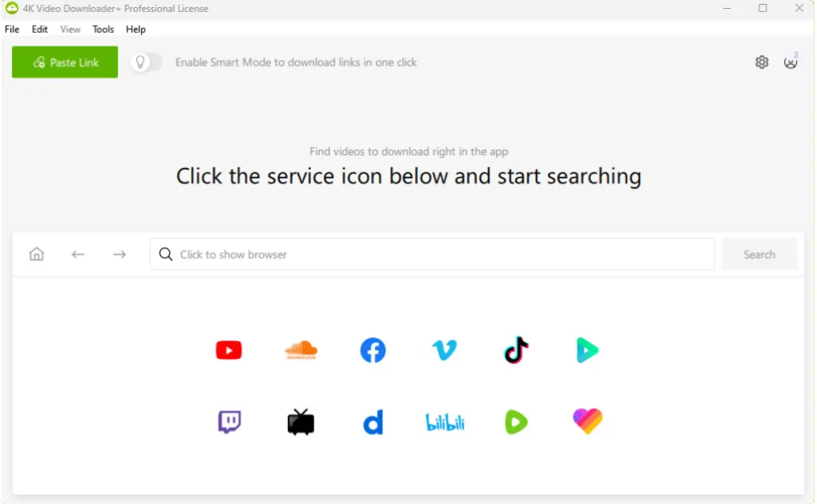This screenshot has width=817, height=504.
Task: Select the Likee heart icon
Action: tap(588, 421)
